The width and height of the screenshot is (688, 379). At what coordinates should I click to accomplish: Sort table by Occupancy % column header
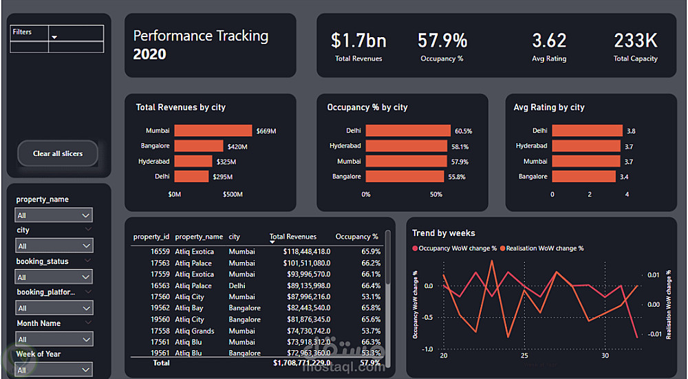pyautogui.click(x=356, y=237)
